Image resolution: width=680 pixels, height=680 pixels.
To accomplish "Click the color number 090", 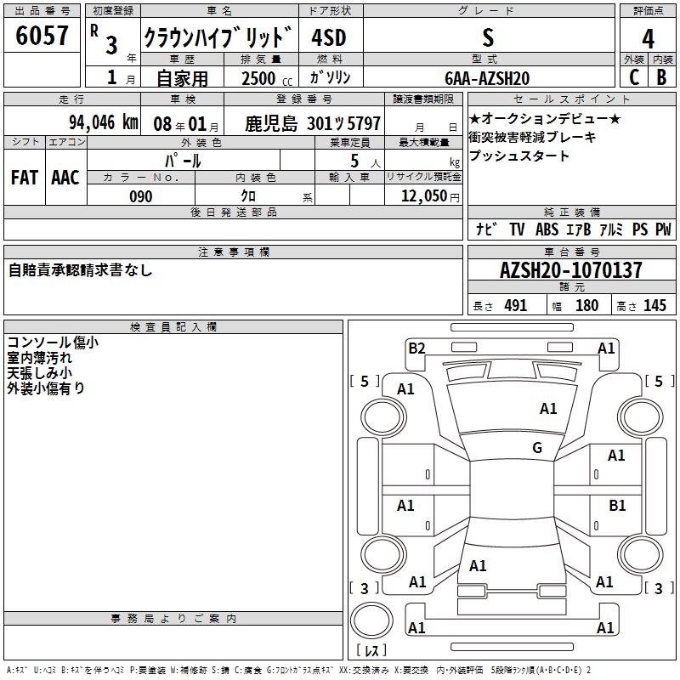I will (141, 196).
